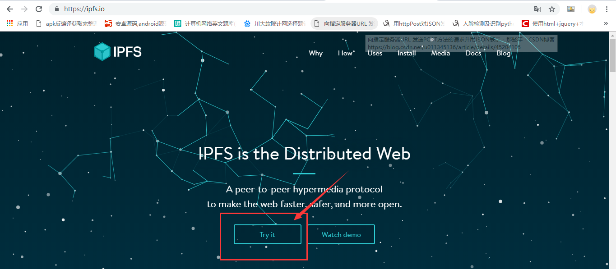
Task: Open the Media nav item
Action: 440,53
